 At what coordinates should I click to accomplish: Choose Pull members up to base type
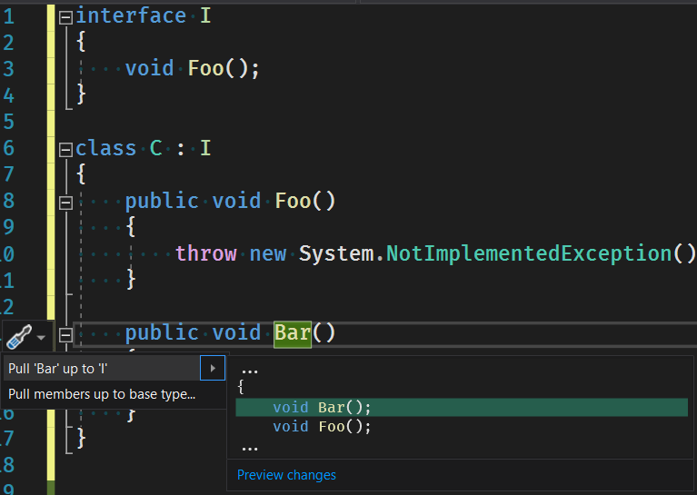tap(102, 394)
